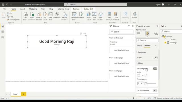Select the Format visual paintbrush icon
The width and height of the screenshot is (182, 102).
pyautogui.click(x=147, y=33)
